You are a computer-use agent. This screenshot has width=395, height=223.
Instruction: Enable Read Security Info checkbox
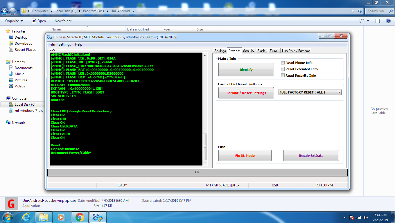click(x=283, y=75)
